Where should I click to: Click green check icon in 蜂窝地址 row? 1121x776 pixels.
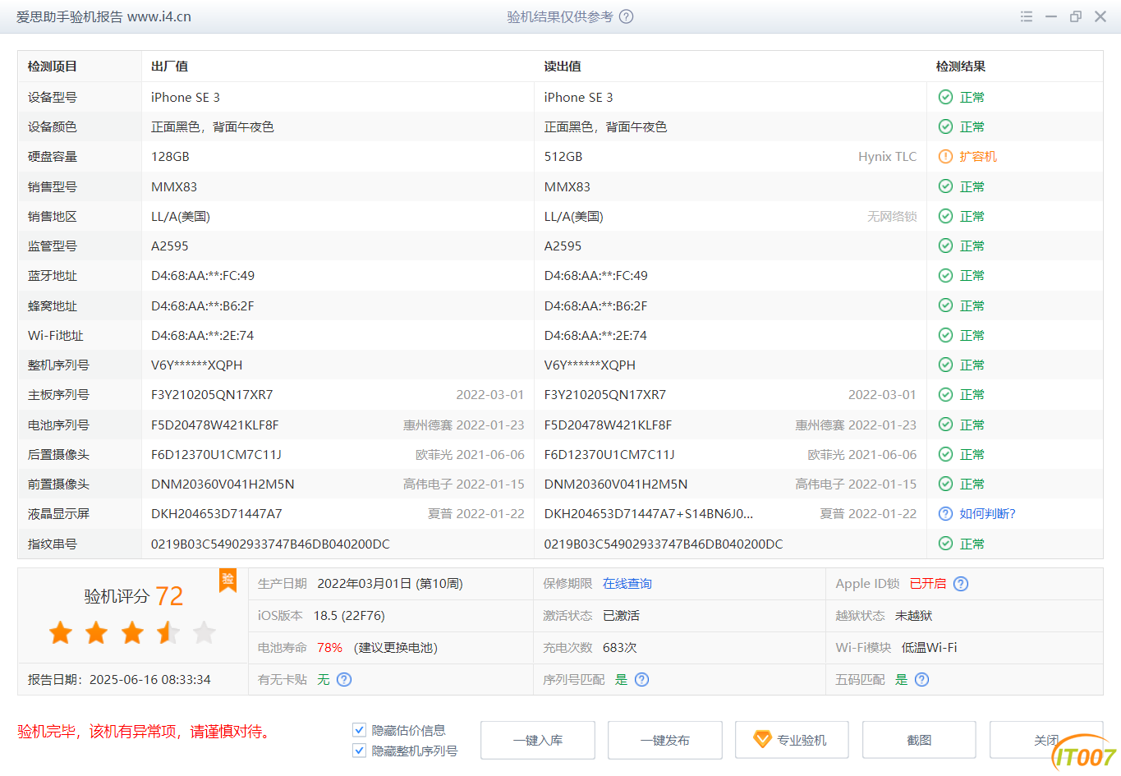[945, 305]
